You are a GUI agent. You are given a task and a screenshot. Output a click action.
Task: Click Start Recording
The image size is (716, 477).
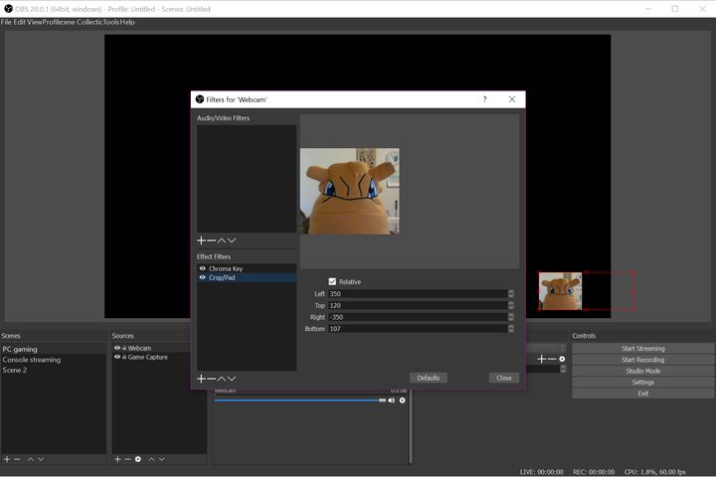tap(643, 360)
